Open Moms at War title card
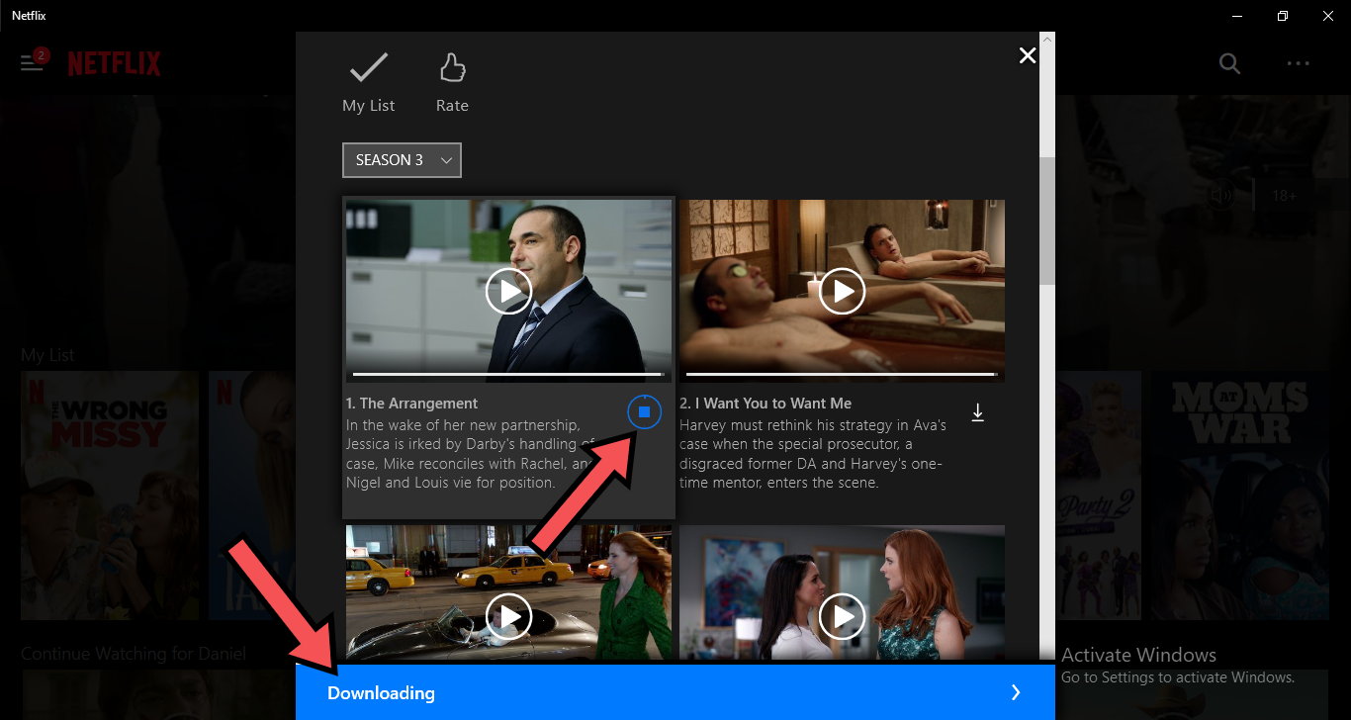Screen dimensions: 1351x720 [1239, 495]
